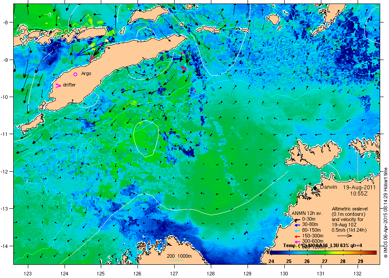Click the temperature color bar
389x278 pixels.
pos(323,253)
